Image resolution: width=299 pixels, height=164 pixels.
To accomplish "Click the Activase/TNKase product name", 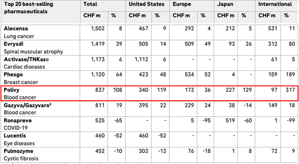I will tap(26, 60).
